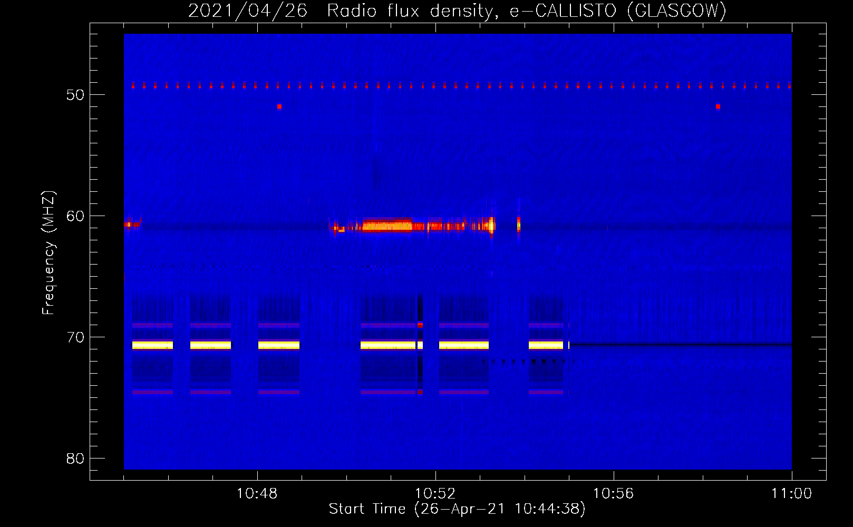The height and width of the screenshot is (527, 853).
Task: Click the Frequency (MHZ) axis label
Action: tap(49, 253)
